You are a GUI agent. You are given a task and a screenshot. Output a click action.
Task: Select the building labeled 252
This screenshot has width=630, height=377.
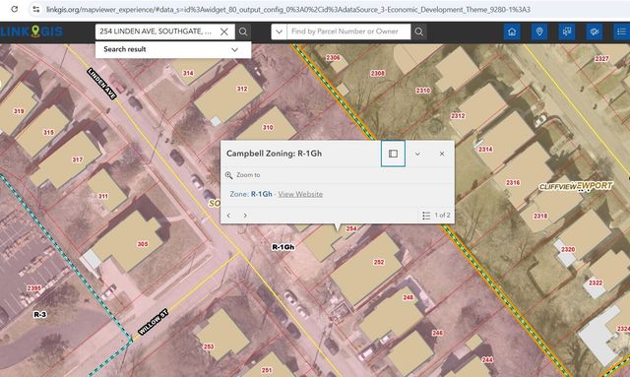click(x=366, y=268)
